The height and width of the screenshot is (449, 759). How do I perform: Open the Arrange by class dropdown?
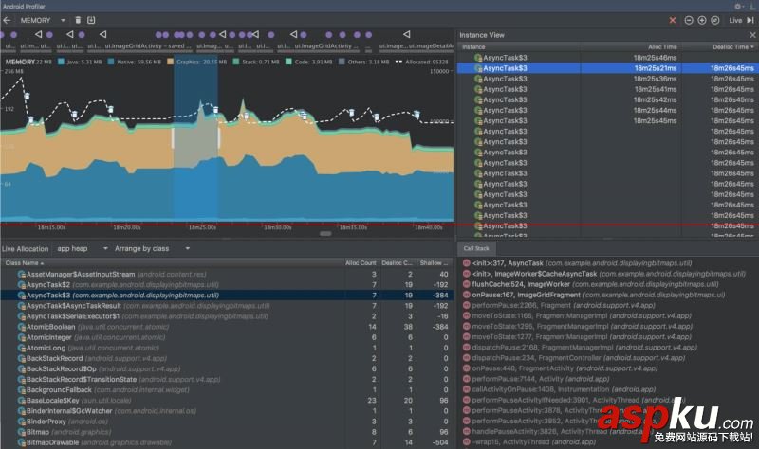pyautogui.click(x=152, y=248)
